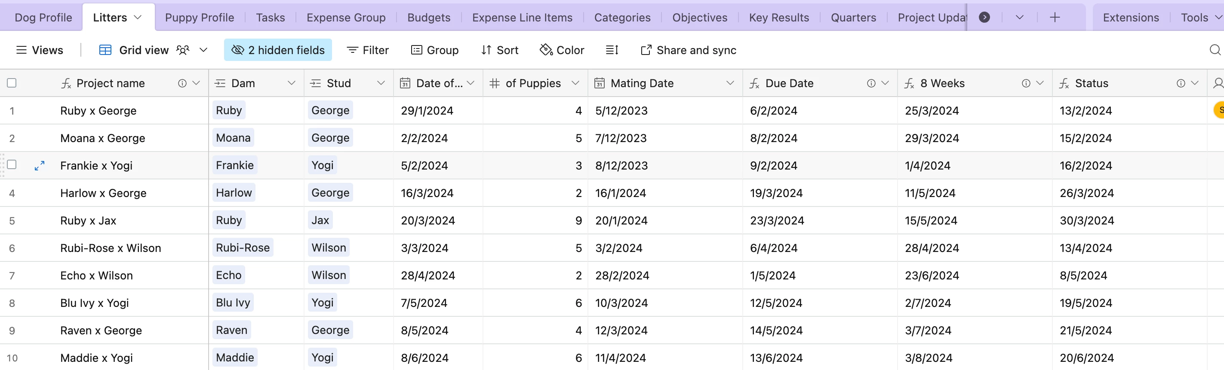This screenshot has width=1224, height=370.
Task: Expand the Mating Date column menu
Action: pyautogui.click(x=730, y=83)
